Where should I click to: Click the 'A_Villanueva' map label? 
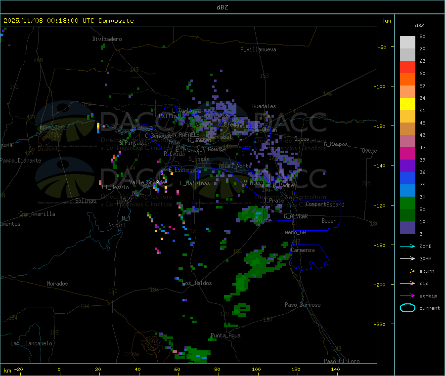pos(258,49)
